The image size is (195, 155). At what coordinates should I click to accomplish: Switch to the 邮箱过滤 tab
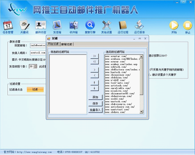[67, 44]
